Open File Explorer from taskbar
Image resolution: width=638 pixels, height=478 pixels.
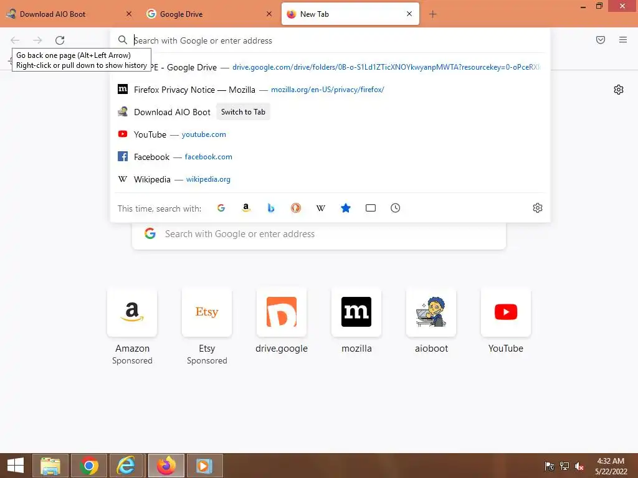click(50, 466)
